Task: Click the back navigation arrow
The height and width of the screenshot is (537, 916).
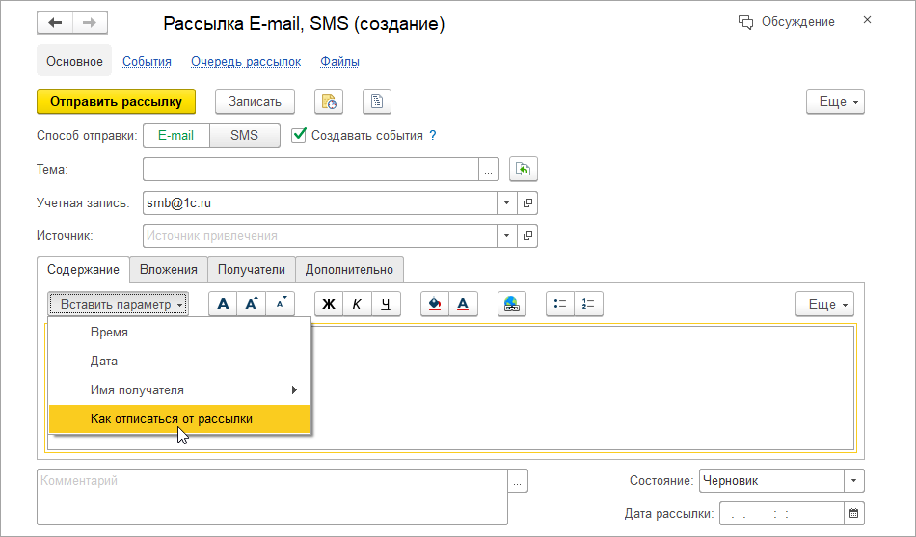Action: coord(55,22)
